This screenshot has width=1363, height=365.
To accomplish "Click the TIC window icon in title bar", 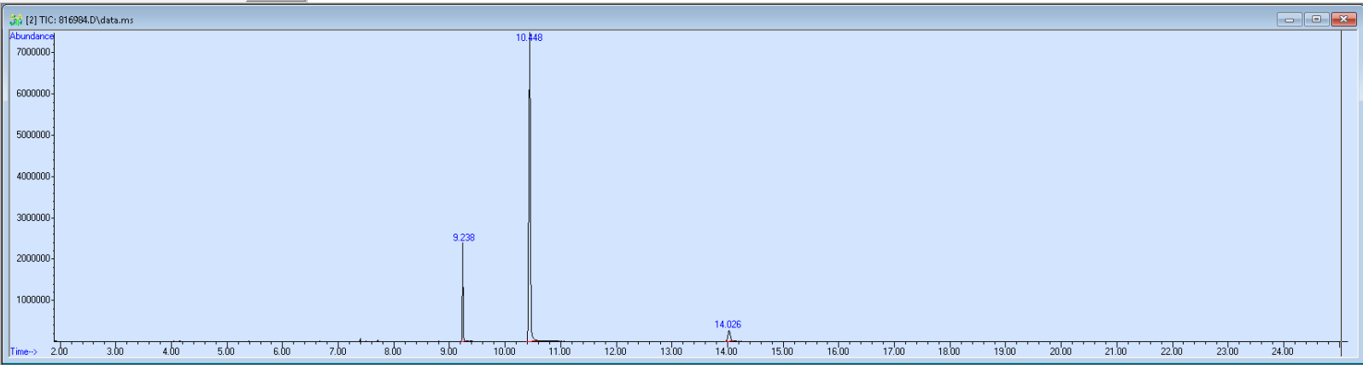I will [15, 20].
